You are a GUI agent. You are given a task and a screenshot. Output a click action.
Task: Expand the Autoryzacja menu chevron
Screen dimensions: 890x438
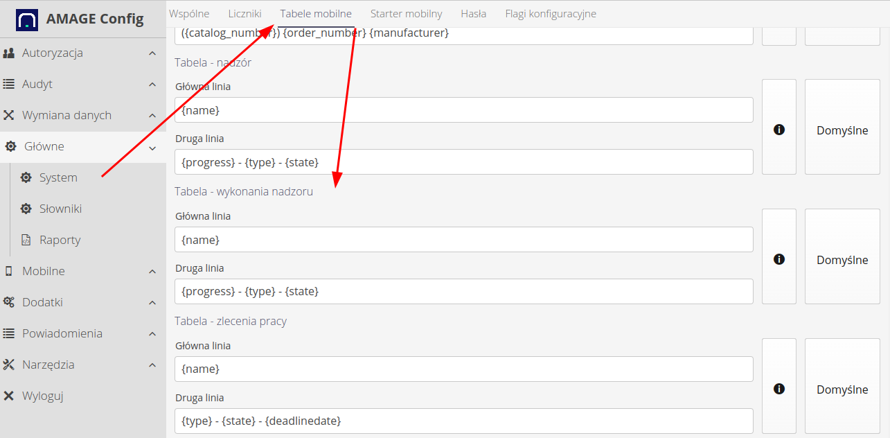tap(152, 53)
